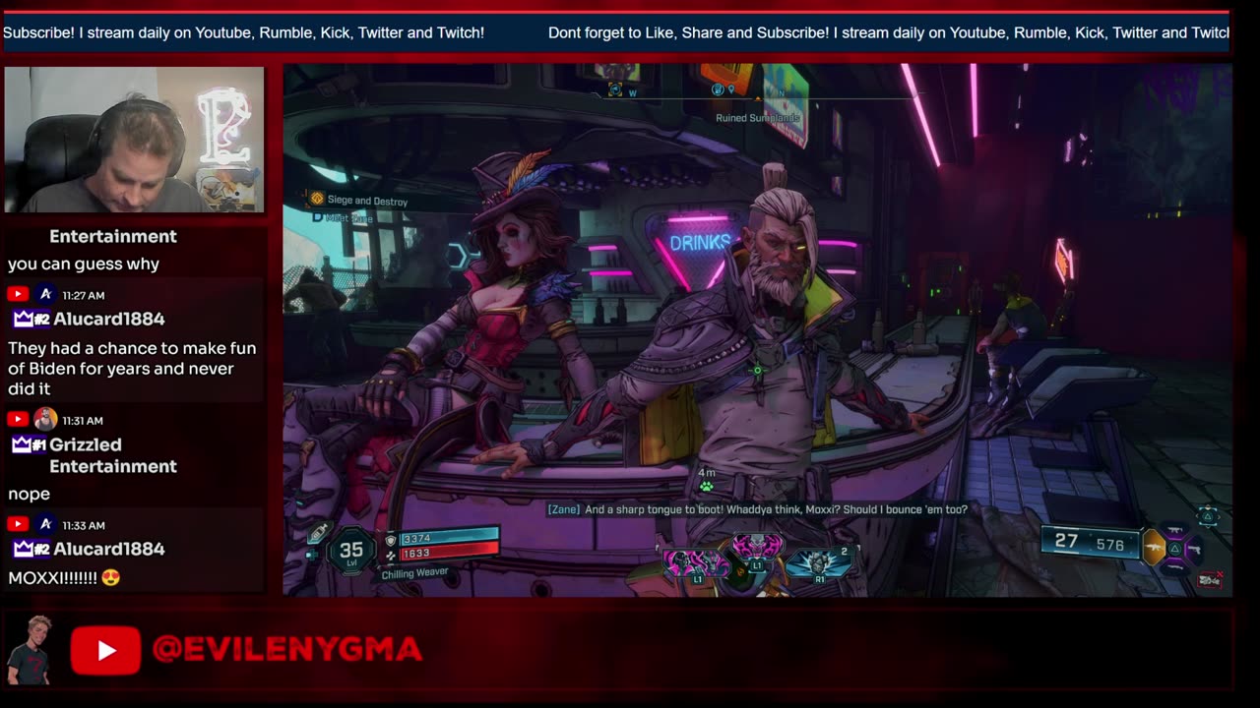This screenshot has width=1260, height=708.
Task: Click the 'Chilling Weaver' label under health bar
Action: 414,573
